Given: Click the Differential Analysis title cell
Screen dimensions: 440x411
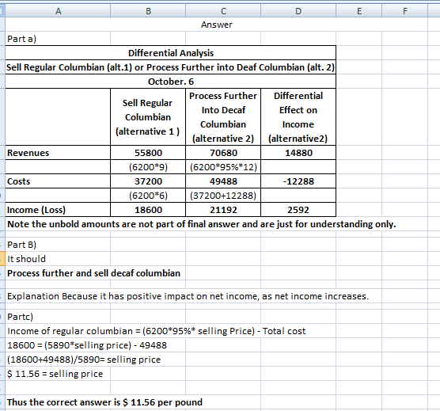Looking at the screenshot, I should tap(171, 53).
